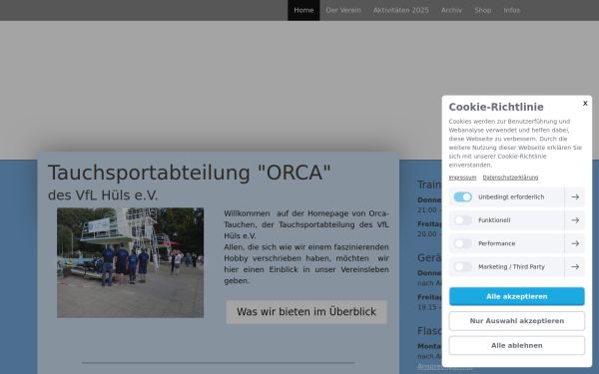Screen dimensions: 599x374
Task: Toggle the Unbedingt erforderlich switch
Action: click(462, 196)
